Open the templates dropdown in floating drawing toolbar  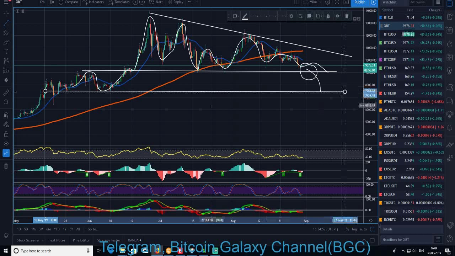click(x=235, y=16)
